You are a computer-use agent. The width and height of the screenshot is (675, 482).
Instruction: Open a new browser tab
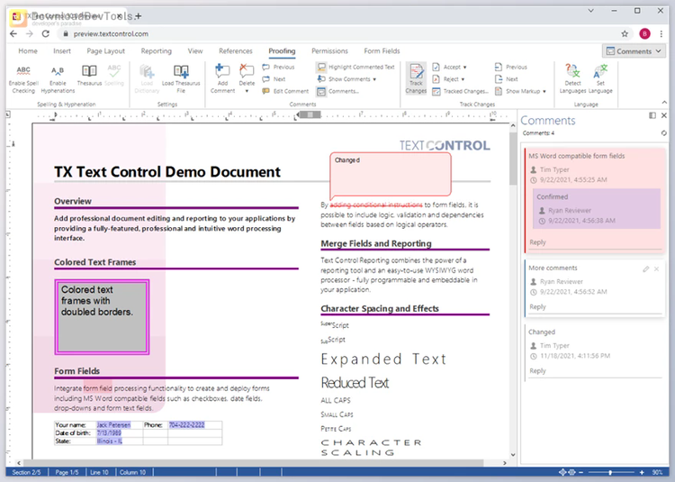coord(138,16)
